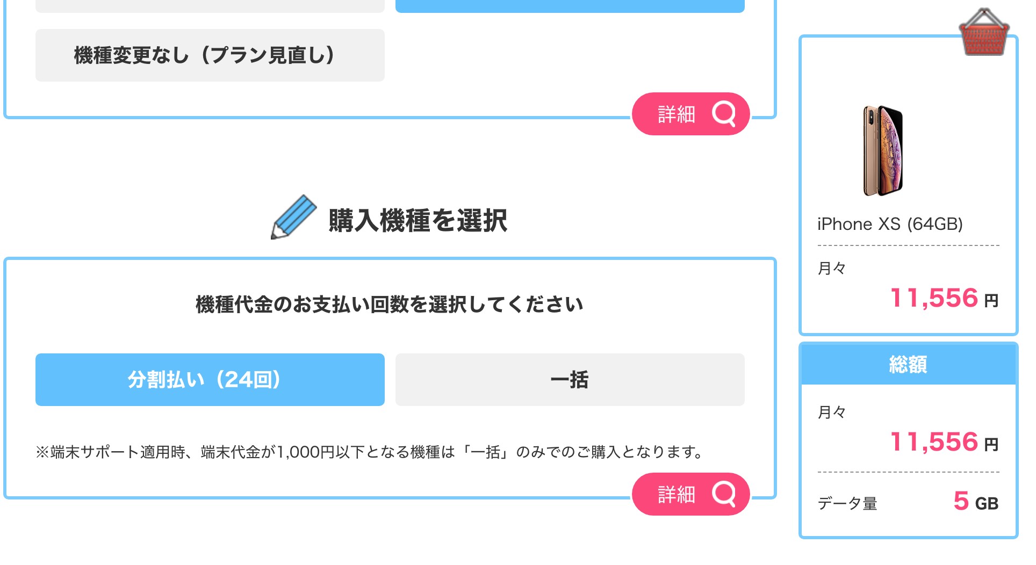This screenshot has height=565, width=1036.
Task: Click the blue pencil icon beside 購入機種を選択
Action: tap(293, 217)
